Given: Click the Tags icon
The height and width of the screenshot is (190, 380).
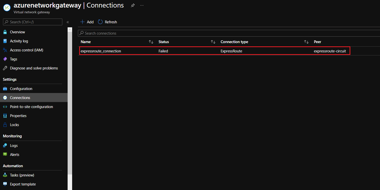Looking at the screenshot, I should (5, 59).
